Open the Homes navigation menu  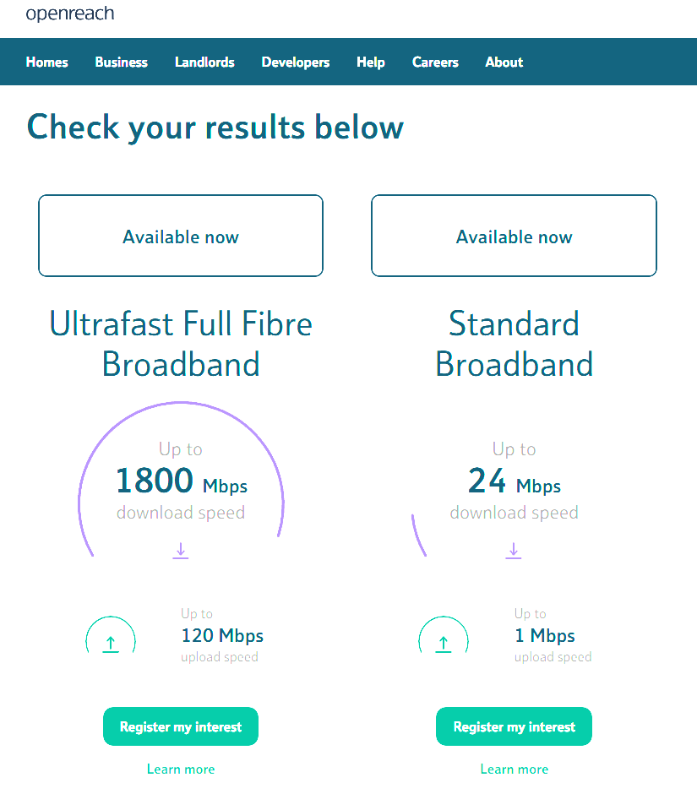[46, 62]
